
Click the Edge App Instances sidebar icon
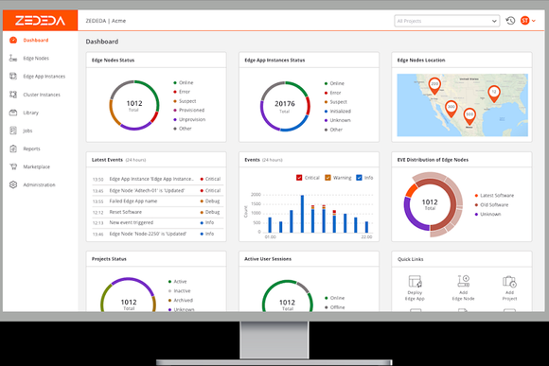[13, 76]
